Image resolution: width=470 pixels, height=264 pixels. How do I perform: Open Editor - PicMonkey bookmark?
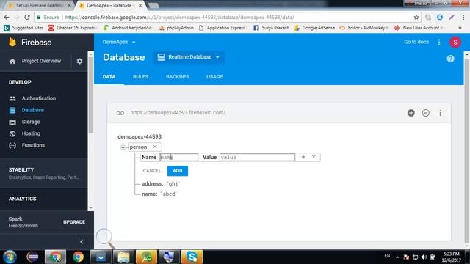364,28
